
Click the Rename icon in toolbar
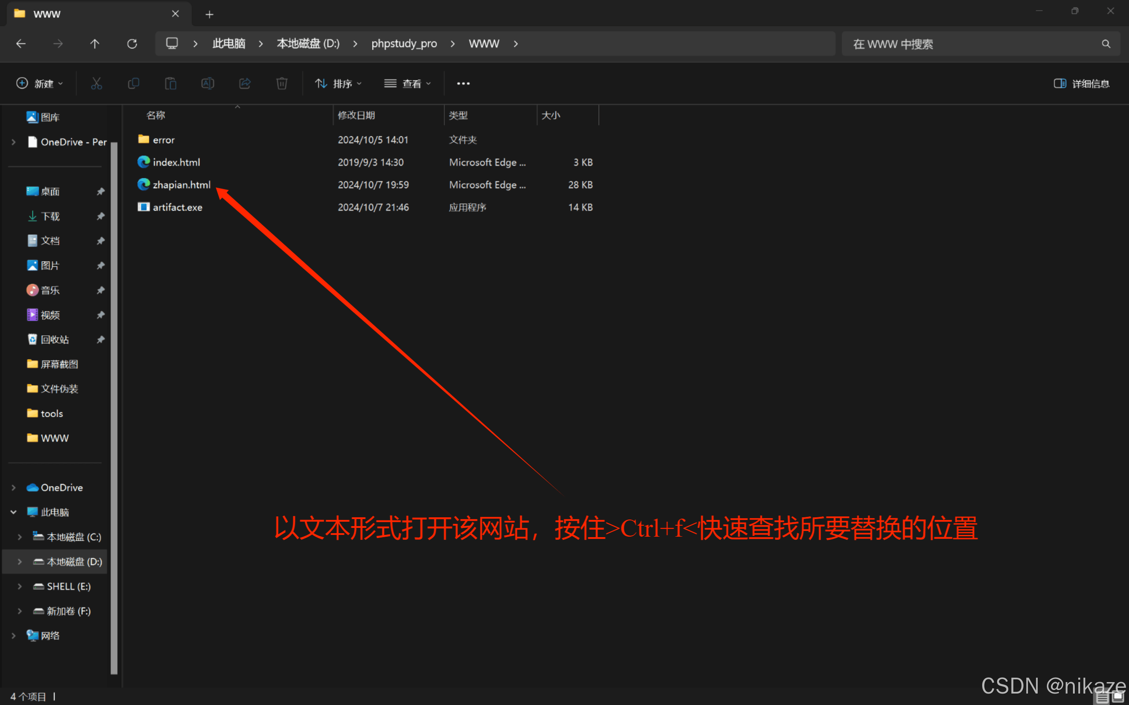(x=208, y=83)
